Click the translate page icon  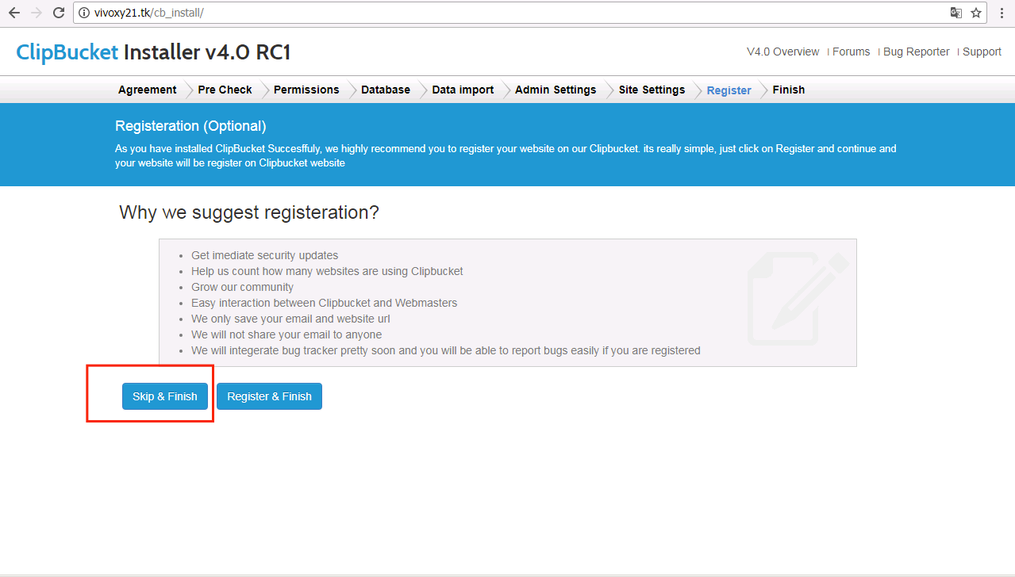[x=956, y=13]
